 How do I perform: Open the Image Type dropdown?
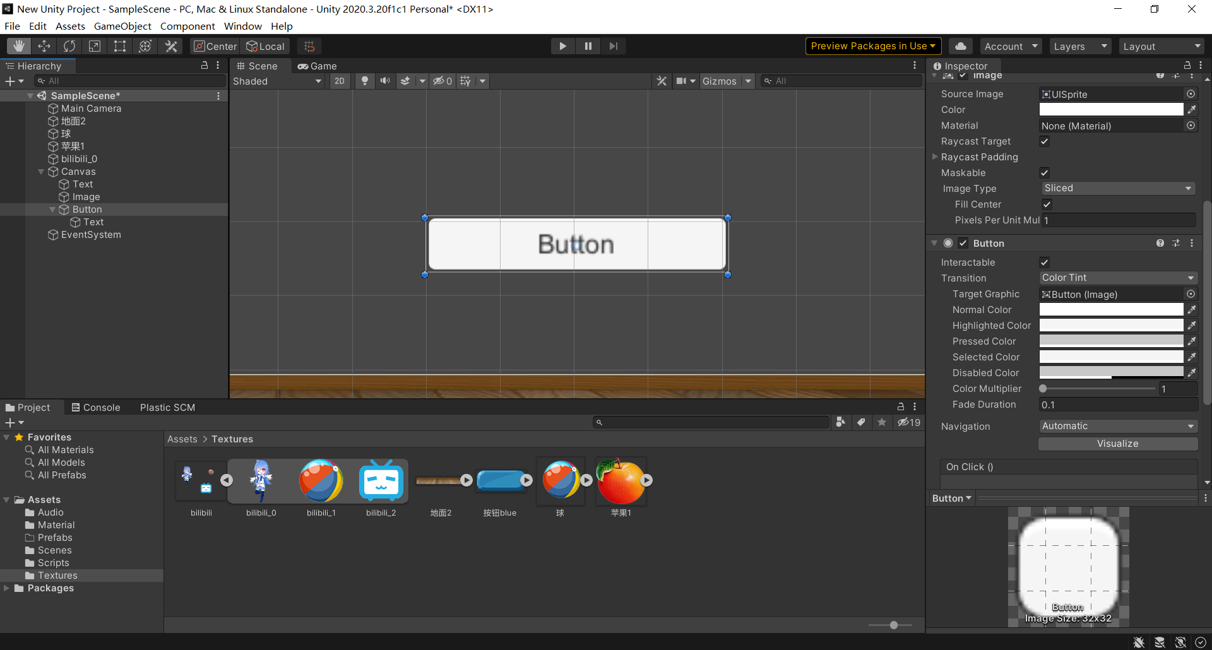(1117, 189)
